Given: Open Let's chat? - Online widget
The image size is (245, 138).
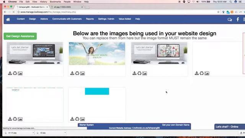Looking at the screenshot, I should point(230,127).
